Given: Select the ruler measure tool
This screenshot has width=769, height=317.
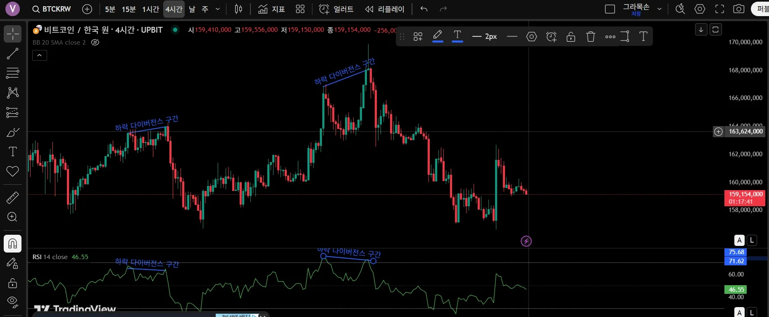Looking at the screenshot, I should pos(12,198).
